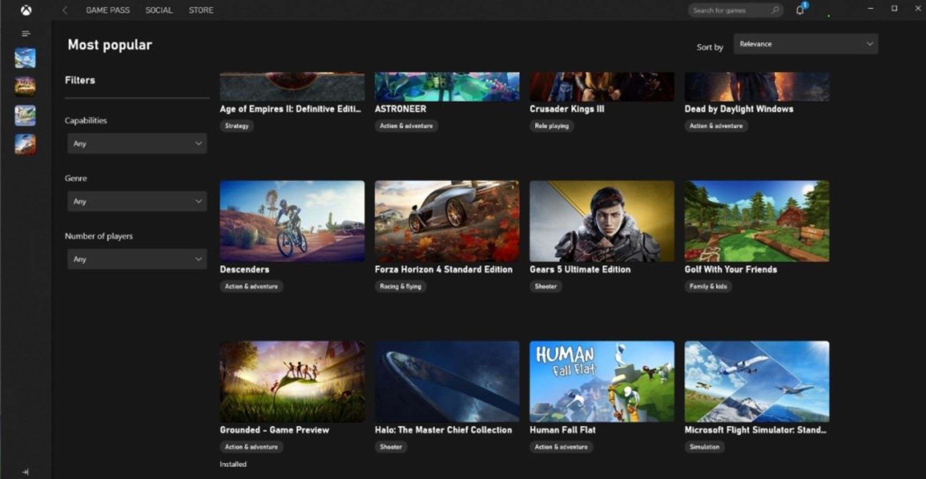Screen dimensions: 926x479
Task: Click Crusader Kings III title
Action: (x=567, y=109)
